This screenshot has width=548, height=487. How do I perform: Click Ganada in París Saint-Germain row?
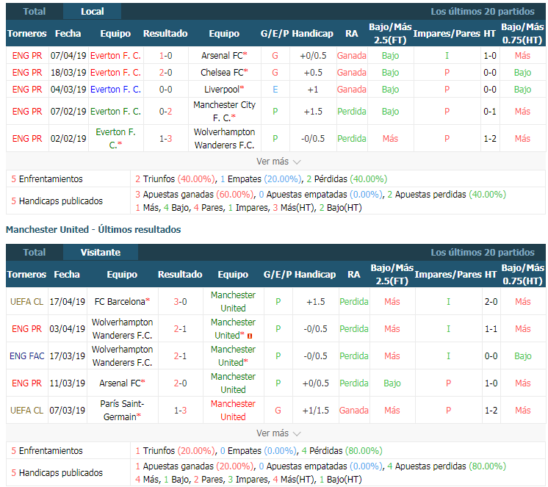pos(353,410)
